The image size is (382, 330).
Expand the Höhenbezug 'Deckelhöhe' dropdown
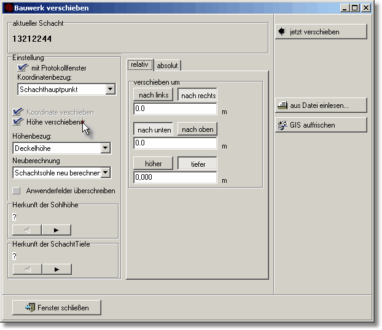point(106,148)
